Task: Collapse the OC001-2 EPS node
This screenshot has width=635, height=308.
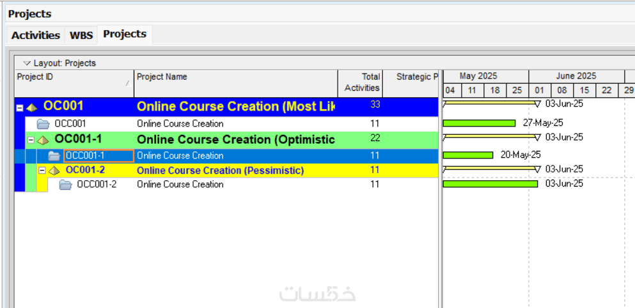Action: pos(42,171)
